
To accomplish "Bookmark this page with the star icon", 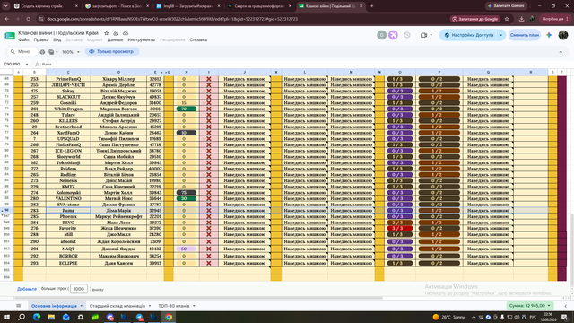I will (x=507, y=19).
